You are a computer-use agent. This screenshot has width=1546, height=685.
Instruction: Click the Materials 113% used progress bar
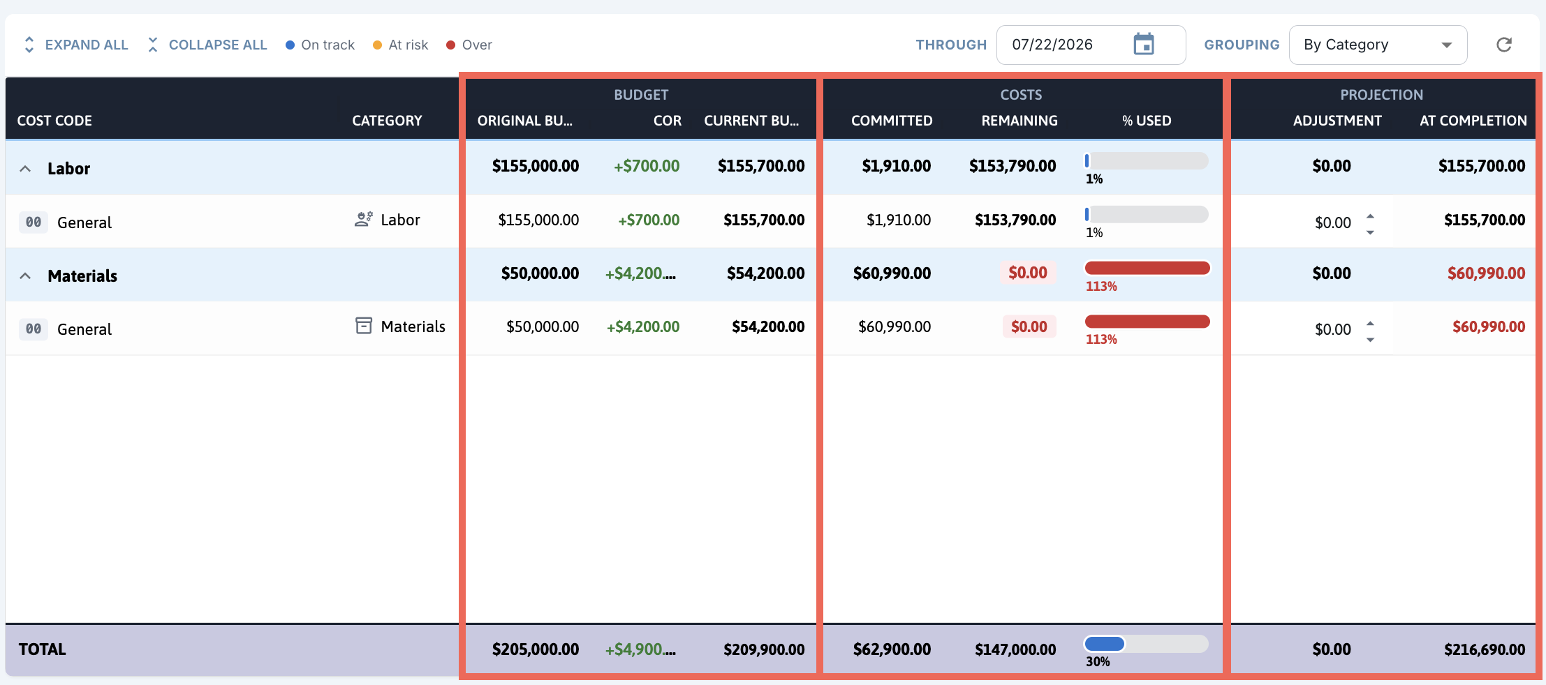click(x=1147, y=268)
